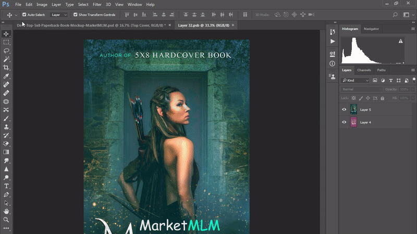The width and height of the screenshot is (417, 234).
Task: Click the search magnifier in options bar
Action: [x=395, y=15]
